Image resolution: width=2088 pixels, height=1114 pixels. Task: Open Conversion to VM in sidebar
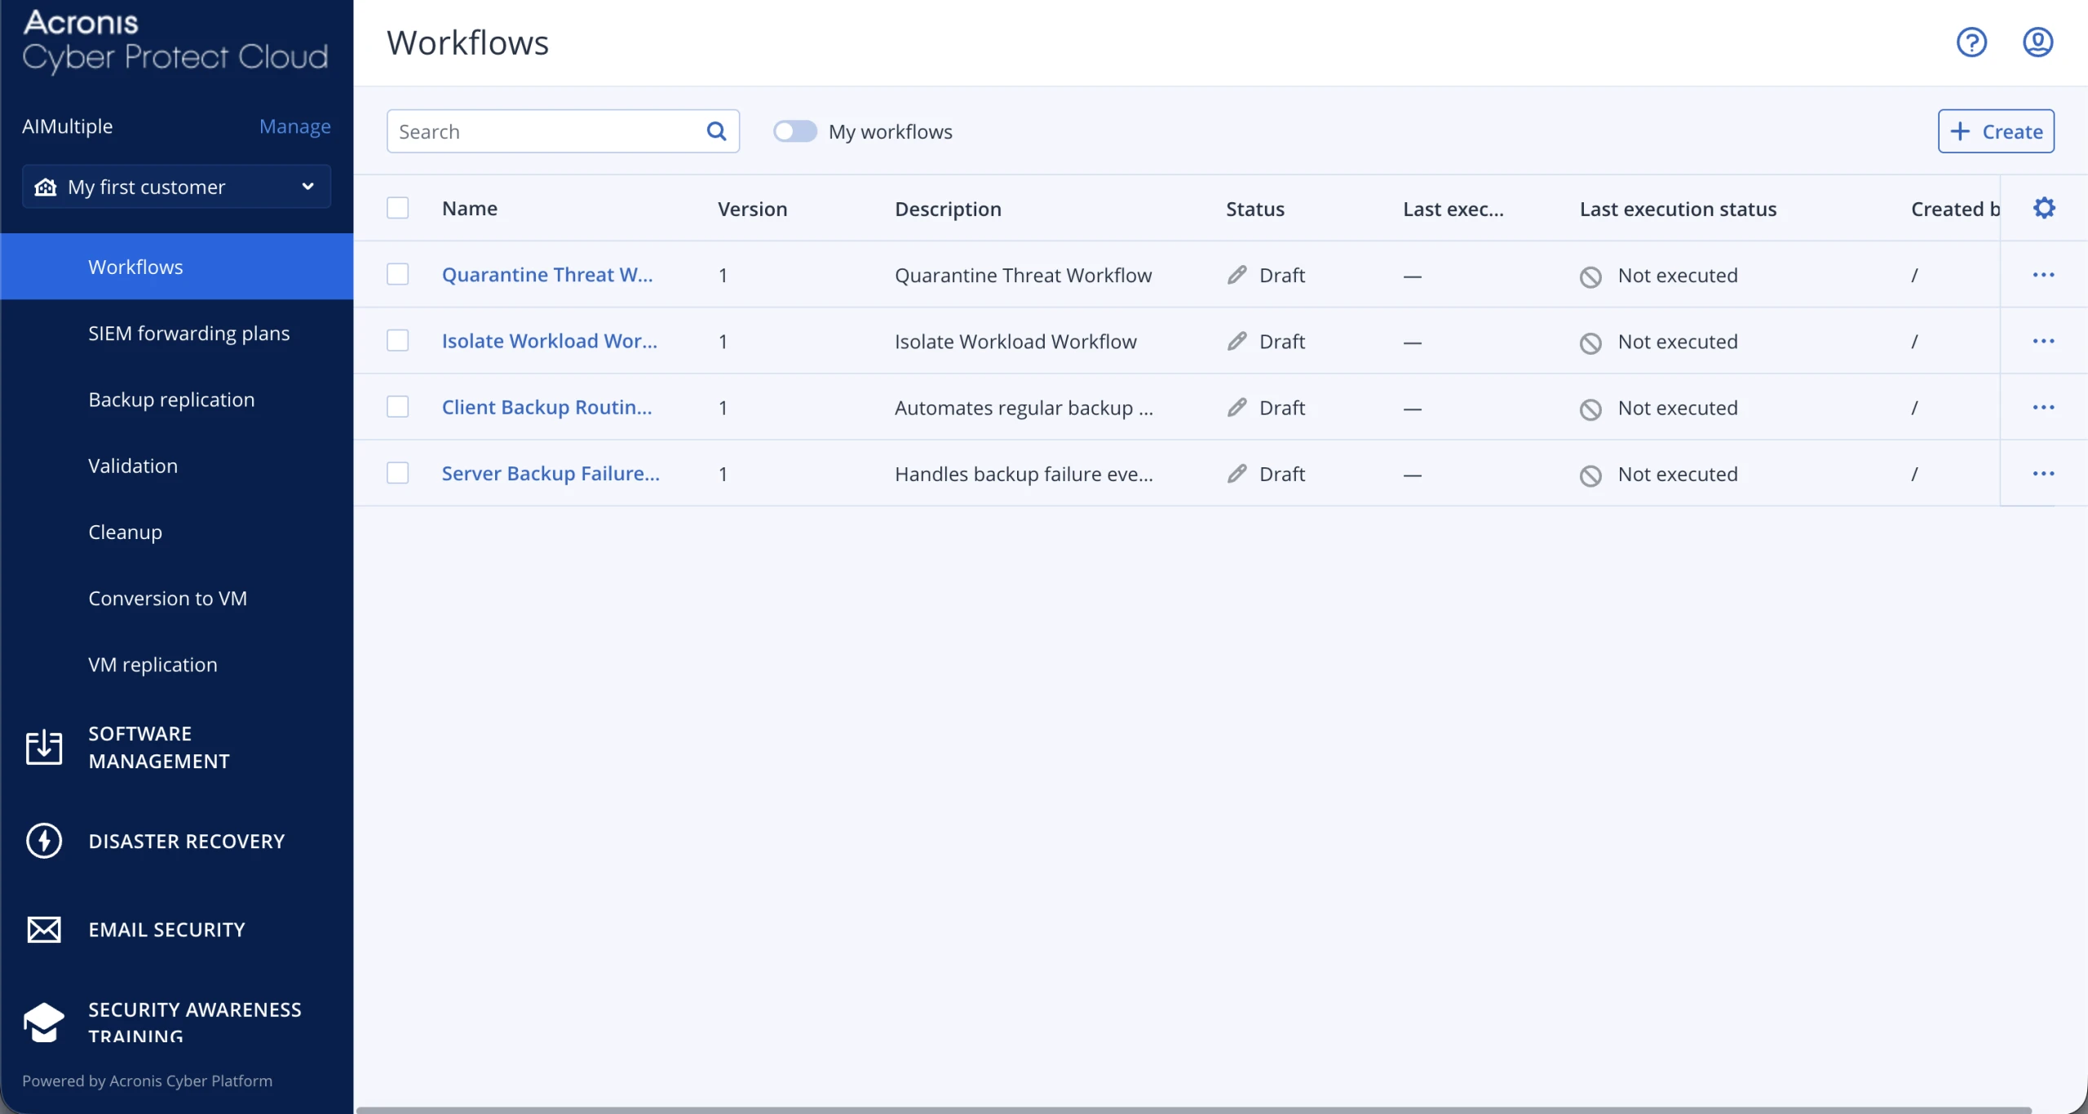coord(167,598)
